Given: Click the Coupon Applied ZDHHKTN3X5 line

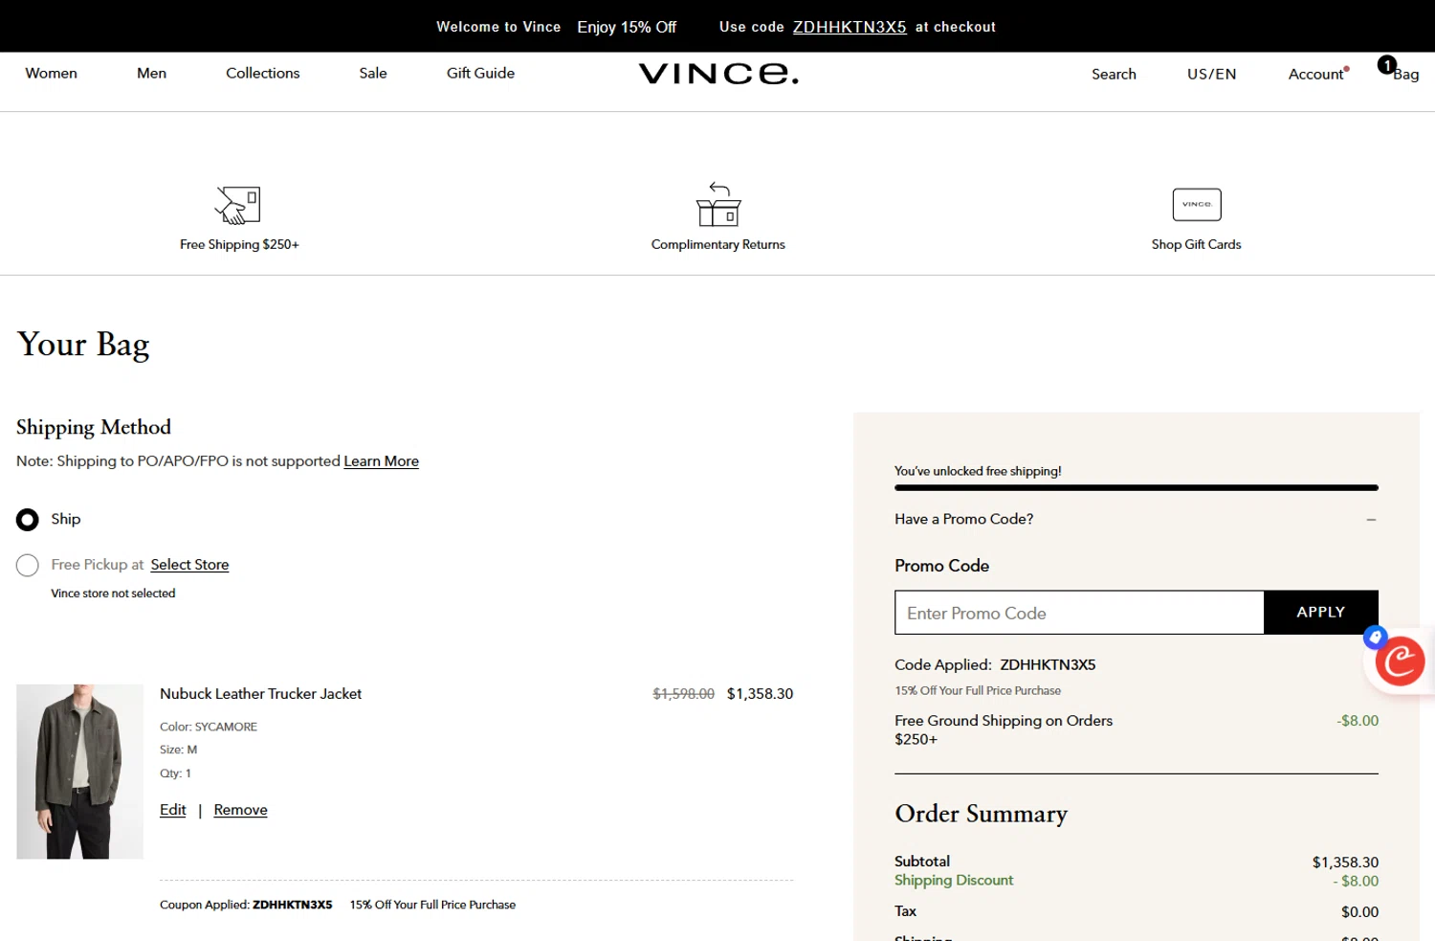Looking at the screenshot, I should click(338, 905).
